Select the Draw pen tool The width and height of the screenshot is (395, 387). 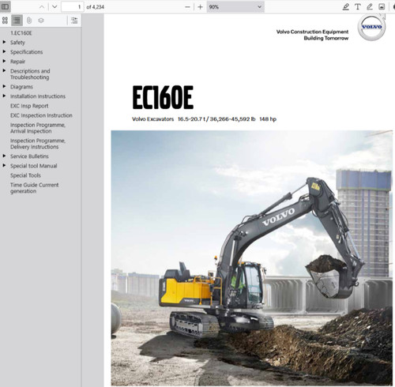click(x=370, y=7)
